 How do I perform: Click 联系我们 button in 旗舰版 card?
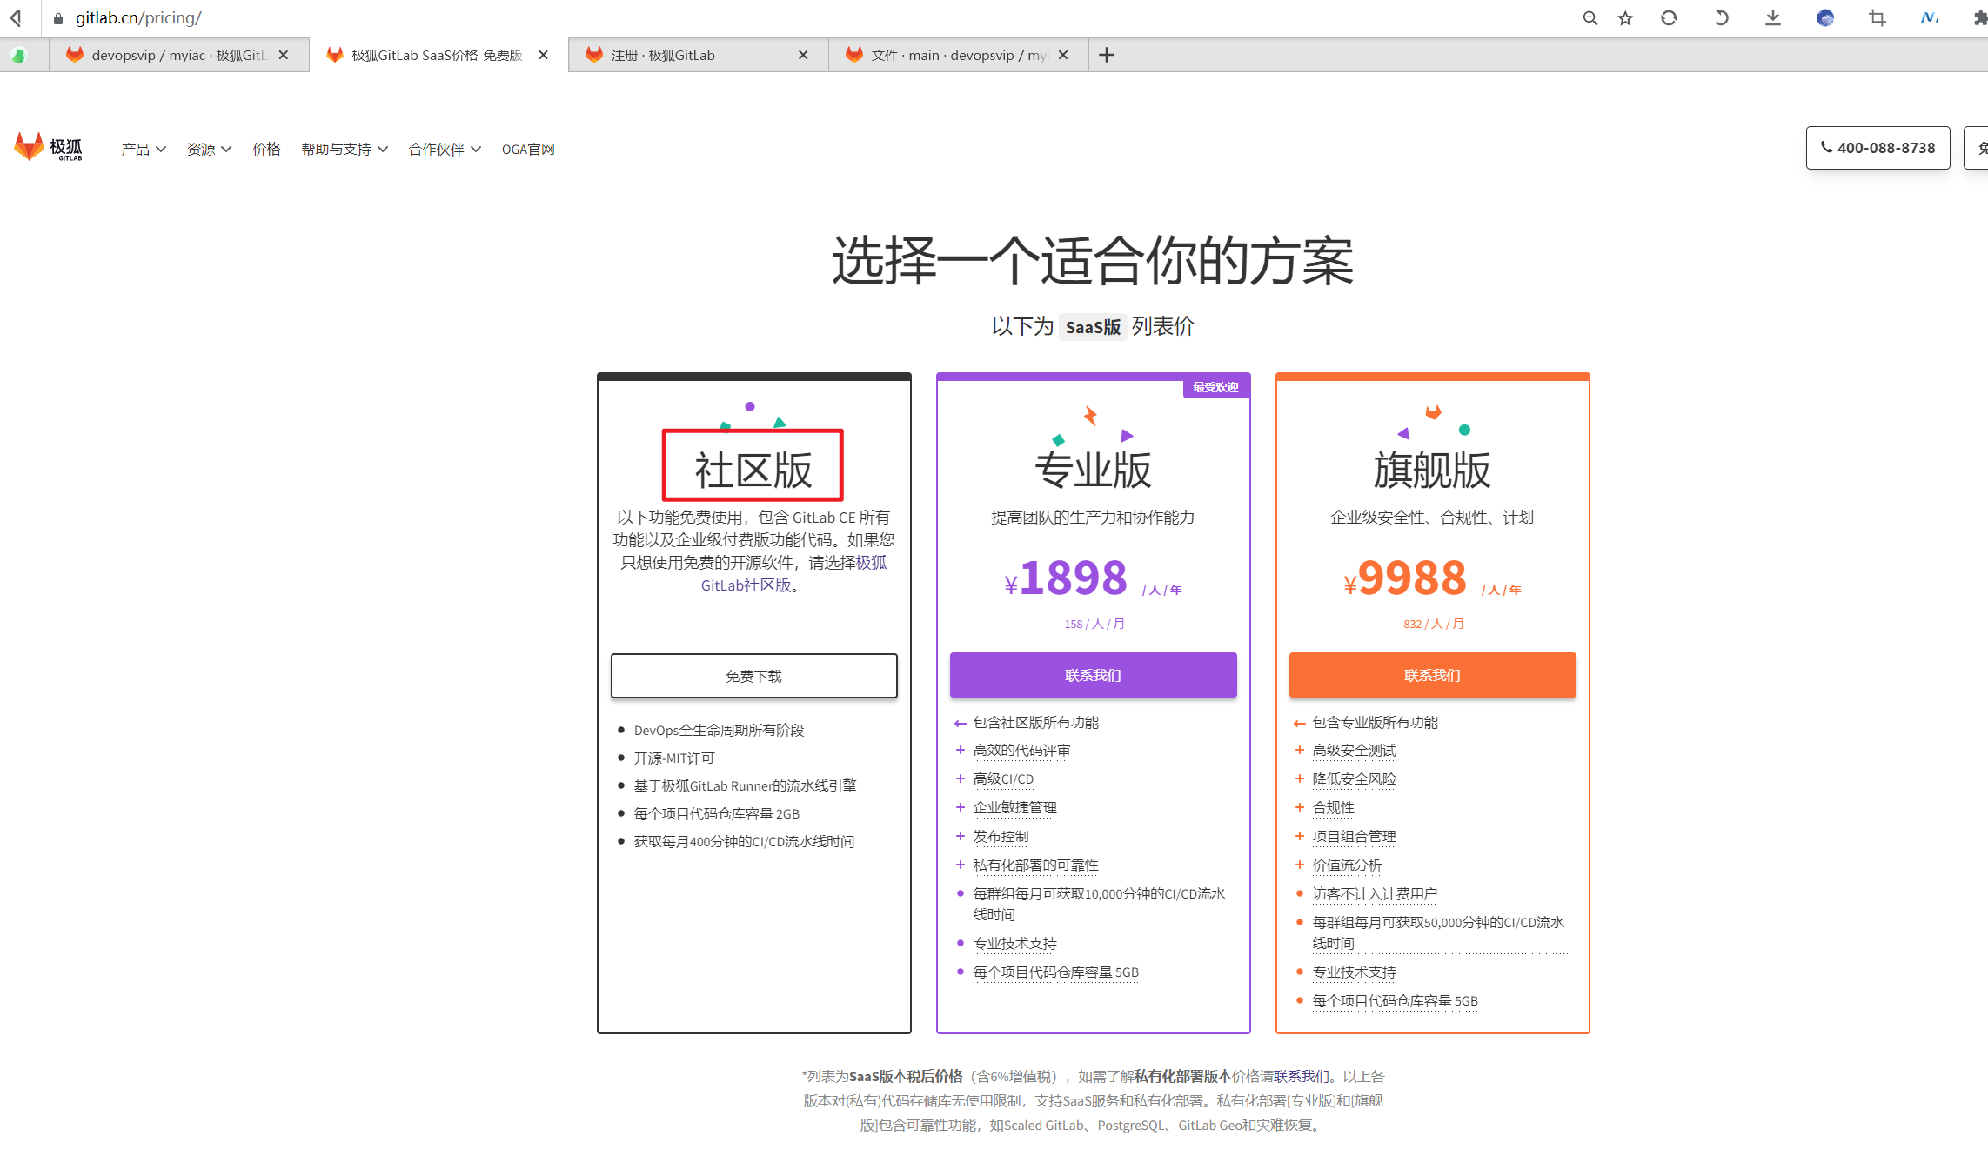tap(1432, 675)
